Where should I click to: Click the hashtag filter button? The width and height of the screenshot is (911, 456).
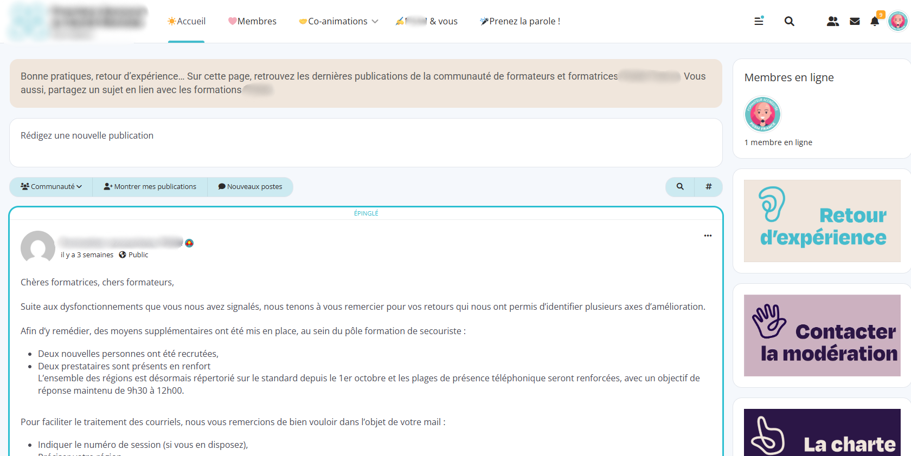708,186
